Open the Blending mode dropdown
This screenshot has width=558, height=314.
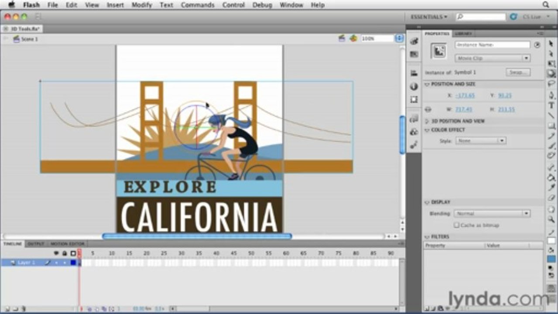click(493, 214)
